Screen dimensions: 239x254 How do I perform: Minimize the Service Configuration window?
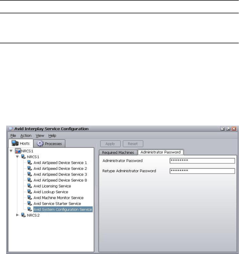click(x=223, y=129)
